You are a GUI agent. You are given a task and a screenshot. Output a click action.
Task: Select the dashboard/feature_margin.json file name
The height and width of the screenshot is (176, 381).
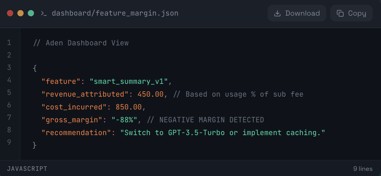coord(115,14)
